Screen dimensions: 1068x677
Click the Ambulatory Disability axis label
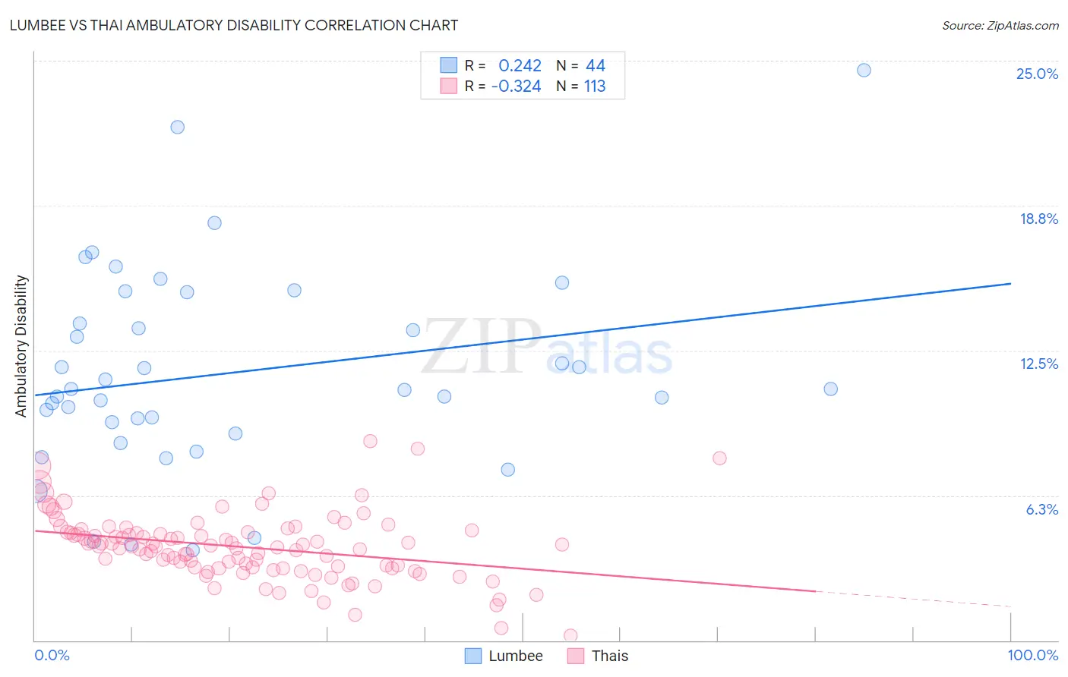tap(21, 346)
